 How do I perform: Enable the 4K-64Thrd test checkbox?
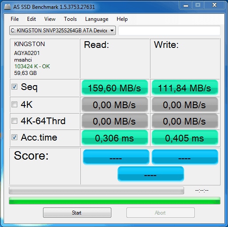click(x=14, y=121)
